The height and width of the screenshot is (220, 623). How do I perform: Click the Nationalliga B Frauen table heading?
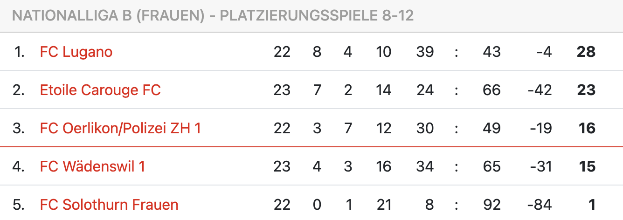click(x=213, y=16)
